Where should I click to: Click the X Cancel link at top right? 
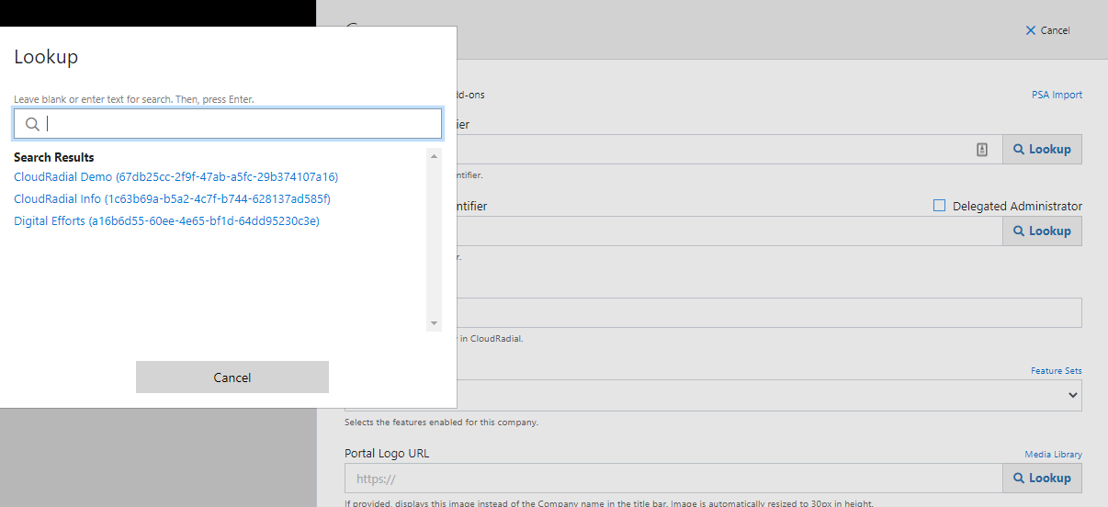[1047, 30]
